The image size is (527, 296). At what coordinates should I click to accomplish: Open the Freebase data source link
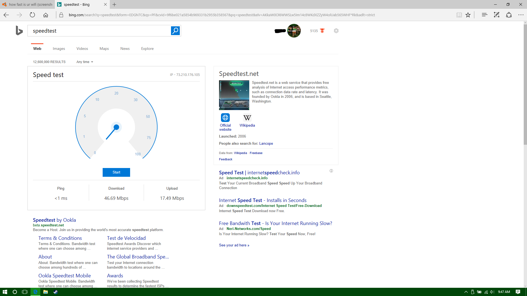[x=256, y=153]
